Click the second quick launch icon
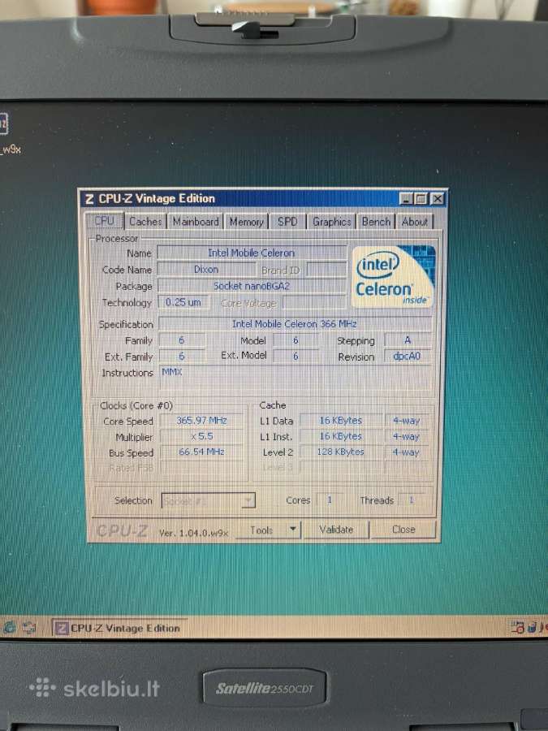548x731 pixels. pyautogui.click(x=29, y=628)
